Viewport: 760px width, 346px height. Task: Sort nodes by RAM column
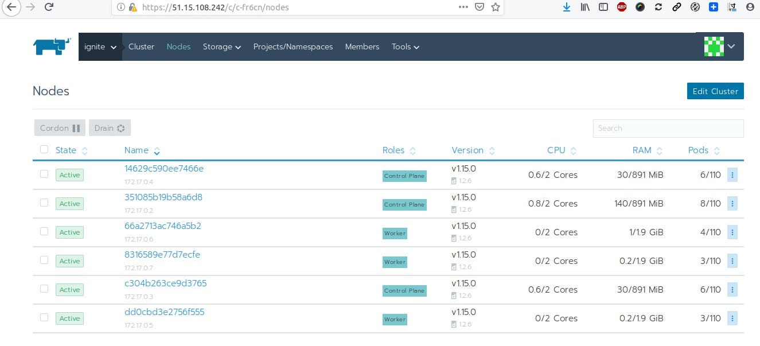click(x=648, y=150)
